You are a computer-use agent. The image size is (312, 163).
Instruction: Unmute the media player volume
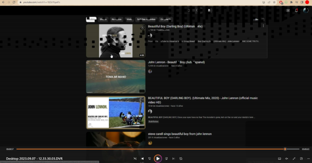[286, 159]
